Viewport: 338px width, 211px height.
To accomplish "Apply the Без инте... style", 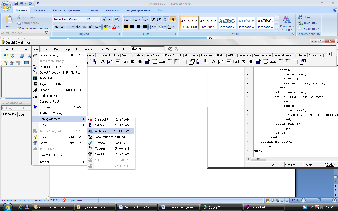I will point(208,23).
